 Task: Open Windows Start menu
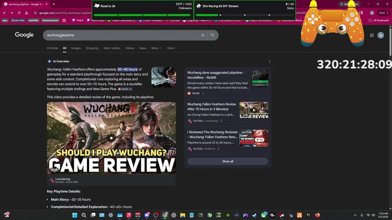click(75, 215)
